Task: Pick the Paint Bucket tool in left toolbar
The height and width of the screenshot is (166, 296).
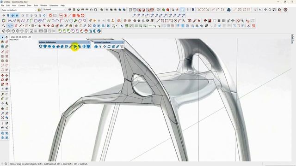Action: [x=2, y=42]
